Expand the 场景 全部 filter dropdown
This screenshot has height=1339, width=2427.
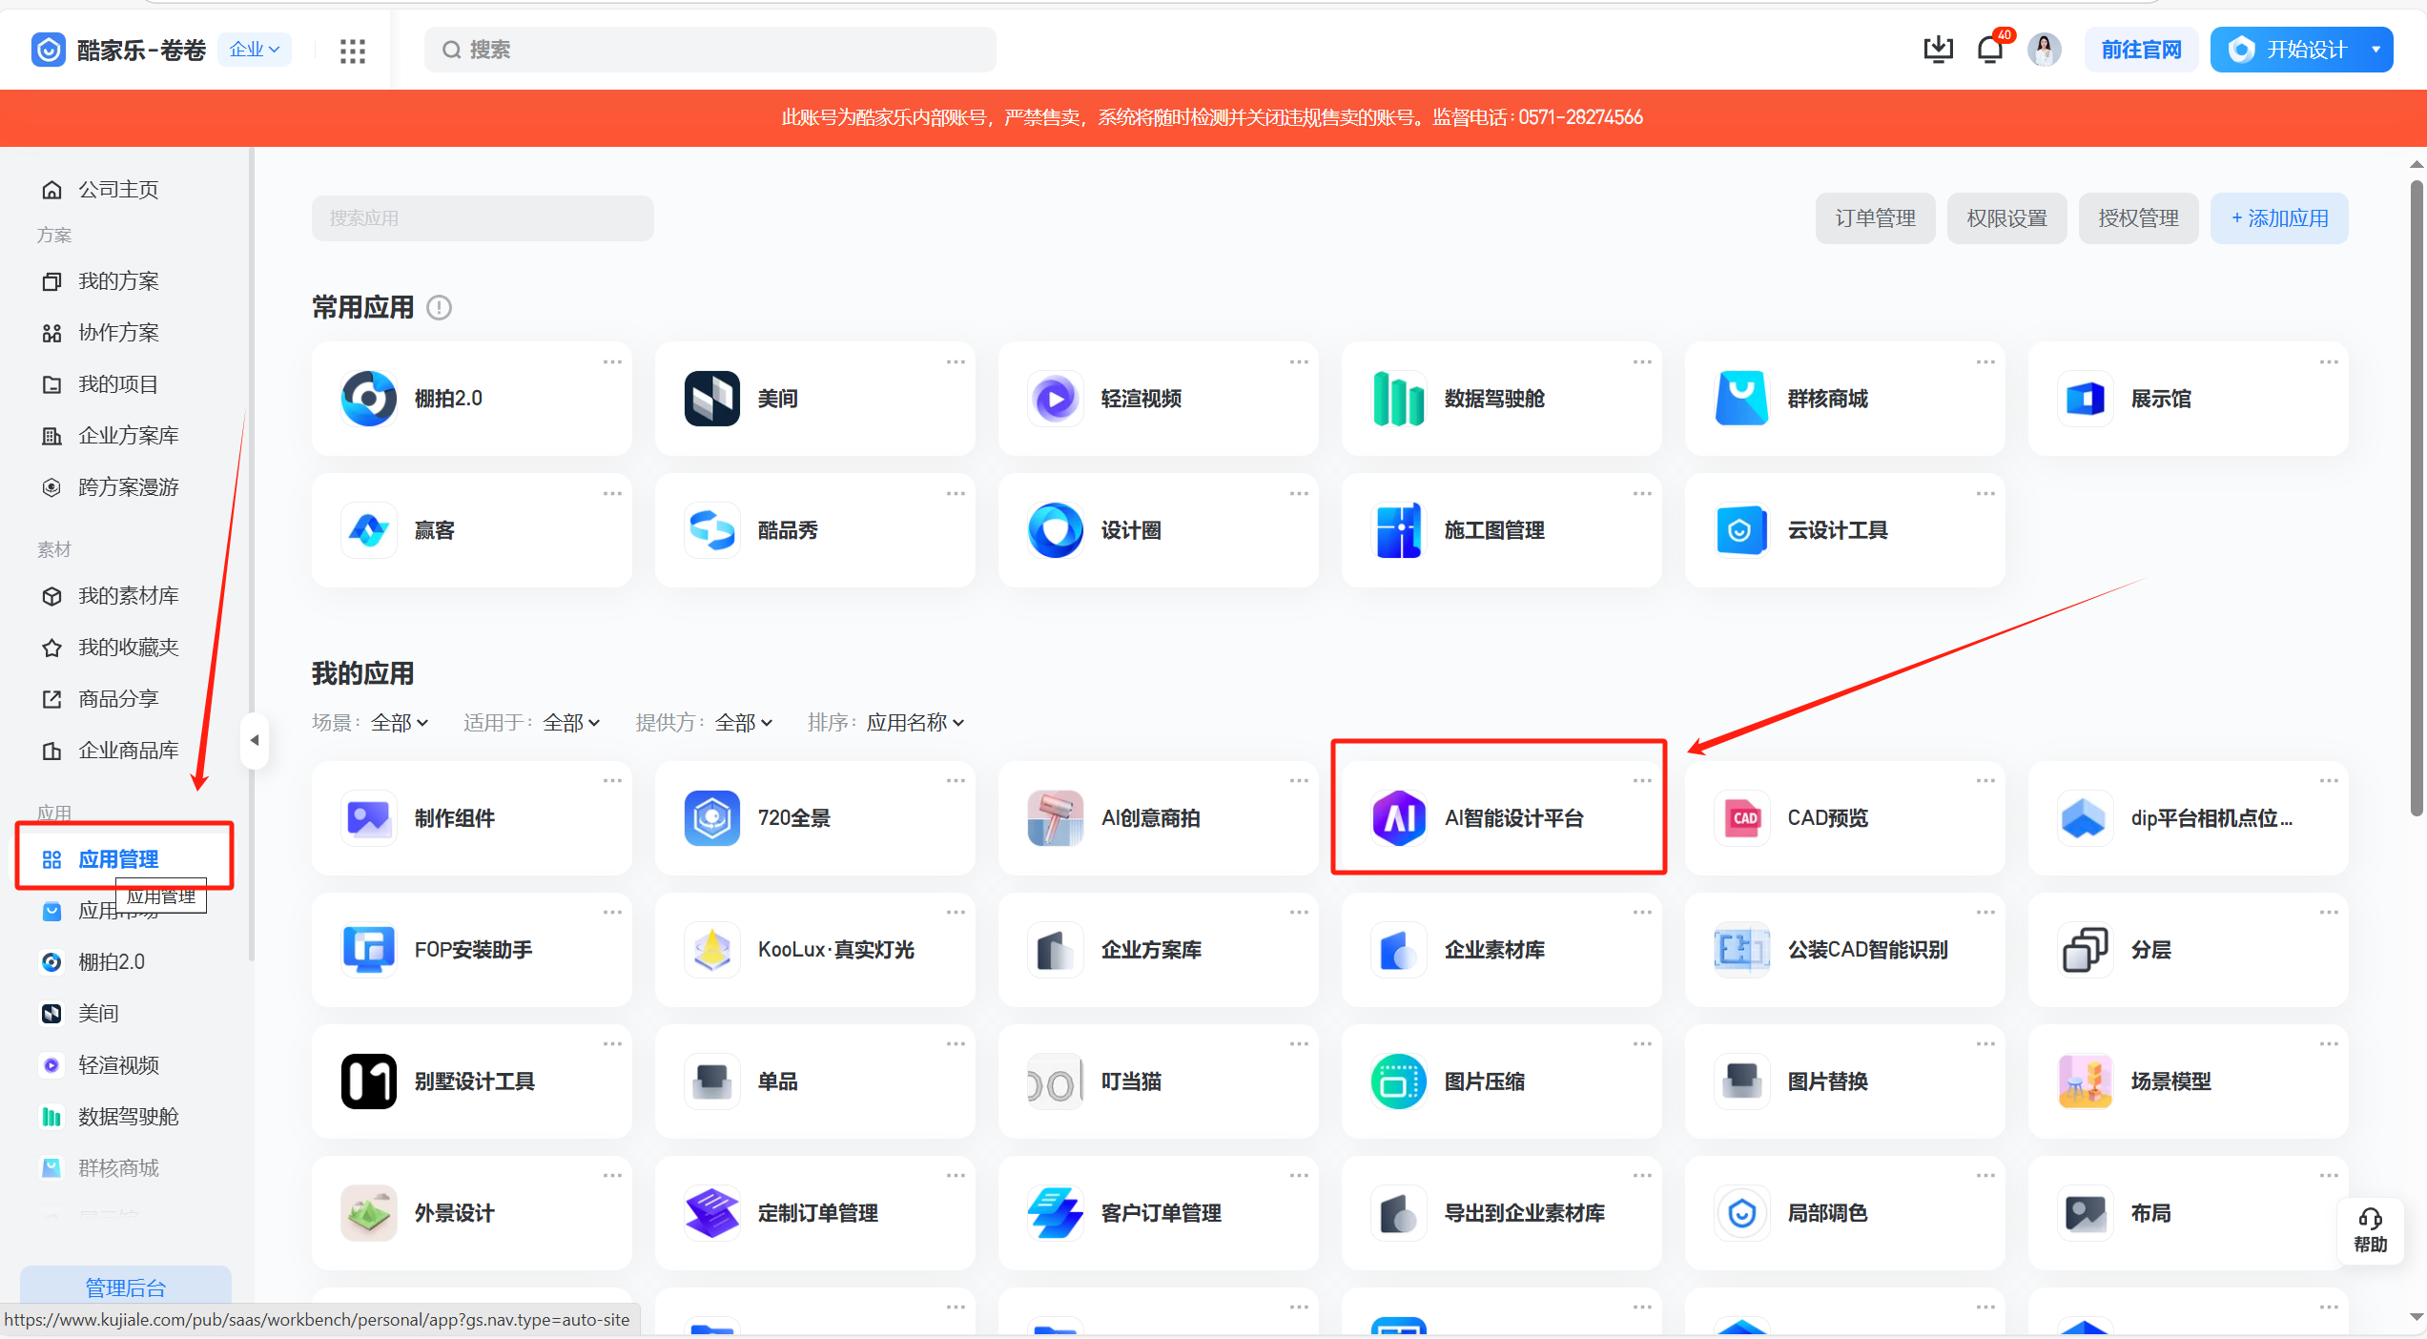click(x=399, y=723)
